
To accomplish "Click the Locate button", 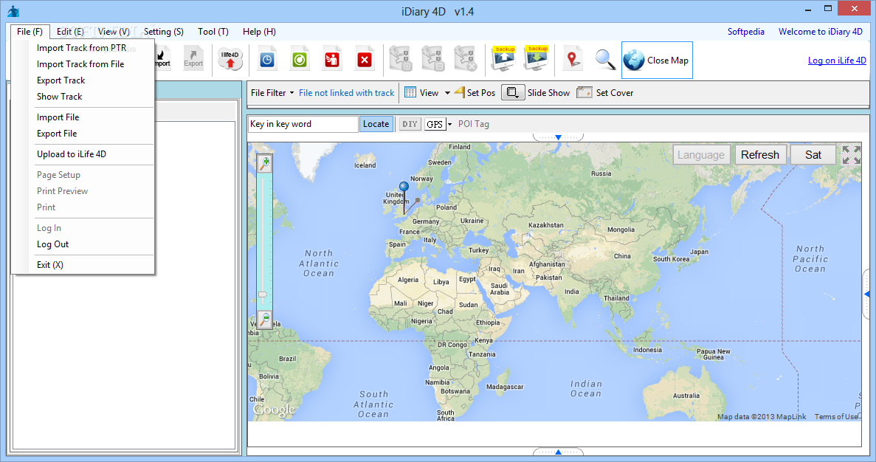I will pos(376,124).
